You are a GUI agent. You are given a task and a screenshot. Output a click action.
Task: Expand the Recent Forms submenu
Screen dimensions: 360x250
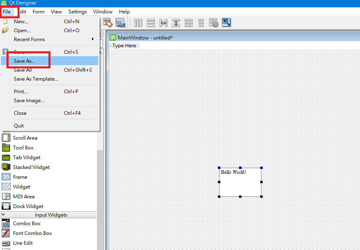pos(29,39)
